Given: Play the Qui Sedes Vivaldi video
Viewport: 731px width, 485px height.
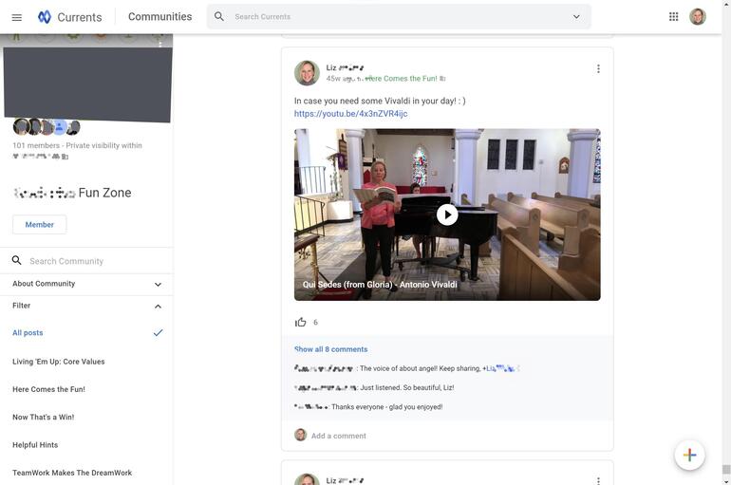Looking at the screenshot, I should coord(447,215).
